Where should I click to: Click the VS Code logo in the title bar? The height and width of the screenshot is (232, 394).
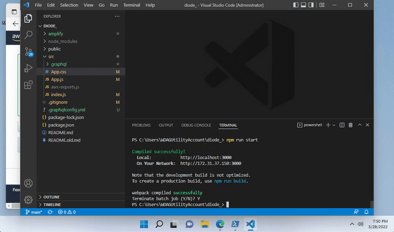click(x=27, y=5)
